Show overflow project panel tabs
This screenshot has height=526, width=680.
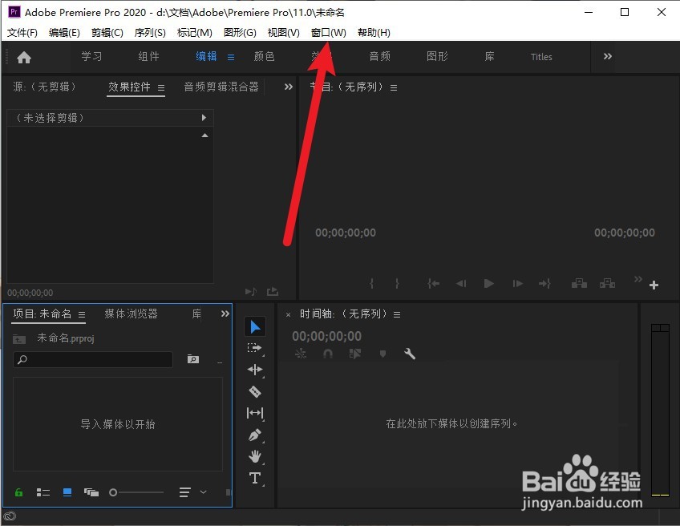point(225,314)
